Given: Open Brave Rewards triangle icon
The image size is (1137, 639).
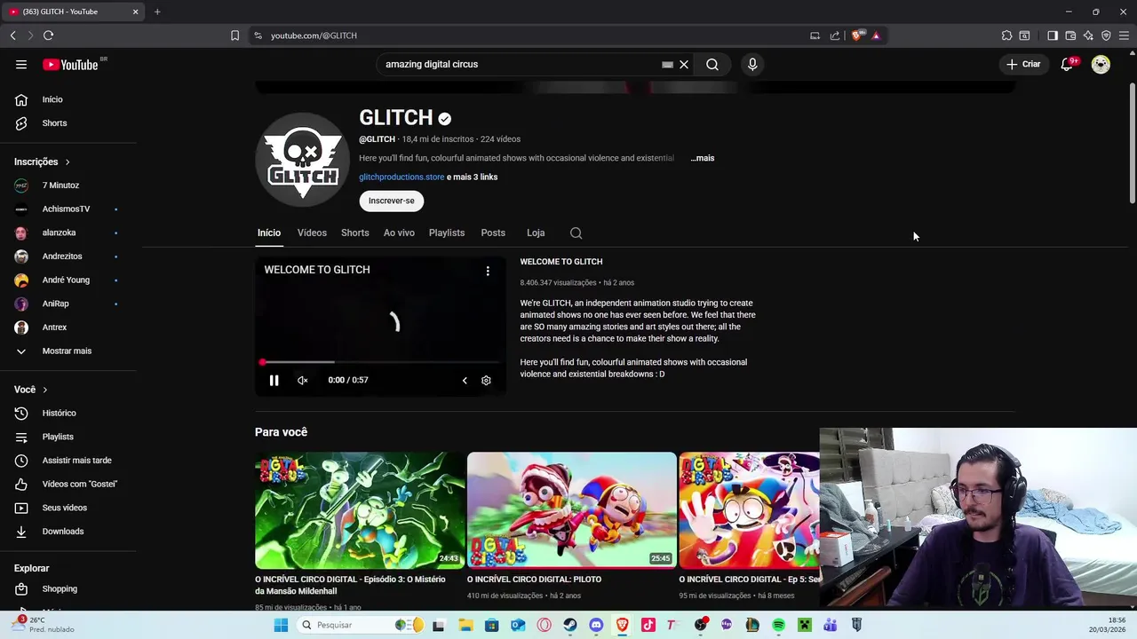Looking at the screenshot, I should (876, 35).
